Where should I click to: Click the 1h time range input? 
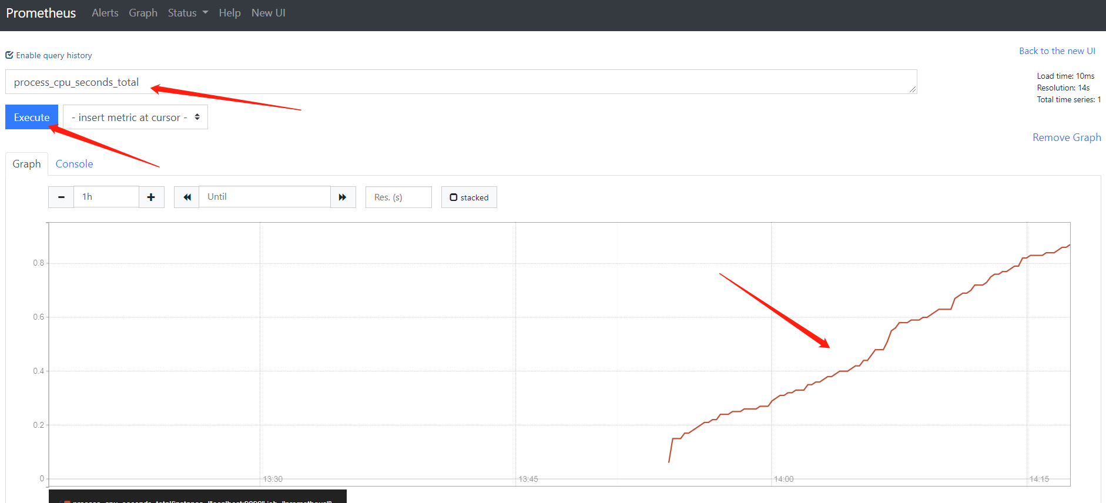[x=106, y=197]
